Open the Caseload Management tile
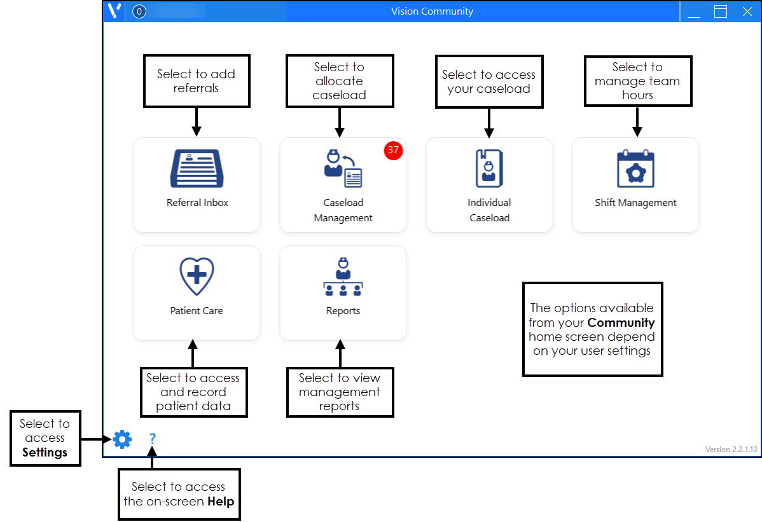The image size is (762, 522). pos(343,185)
